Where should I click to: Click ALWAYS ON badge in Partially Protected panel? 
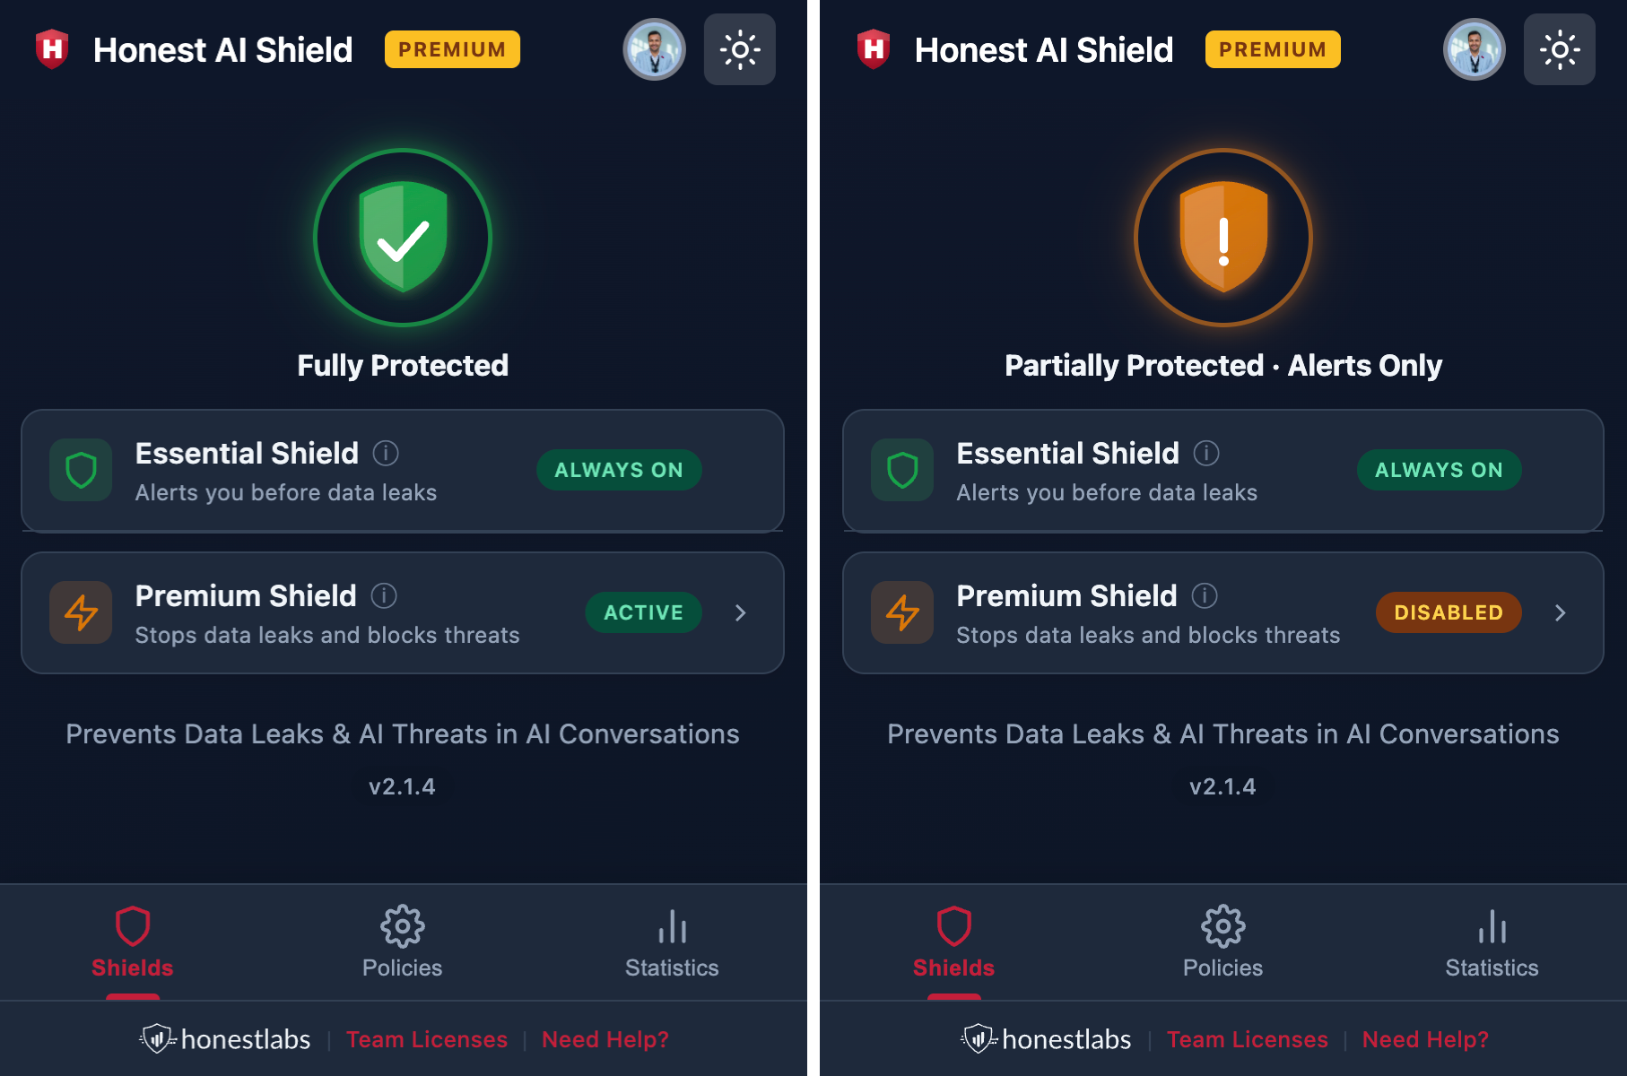pos(1439,470)
